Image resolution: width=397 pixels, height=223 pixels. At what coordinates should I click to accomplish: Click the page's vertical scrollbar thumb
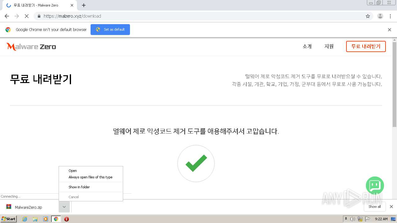[x=395, y=84]
